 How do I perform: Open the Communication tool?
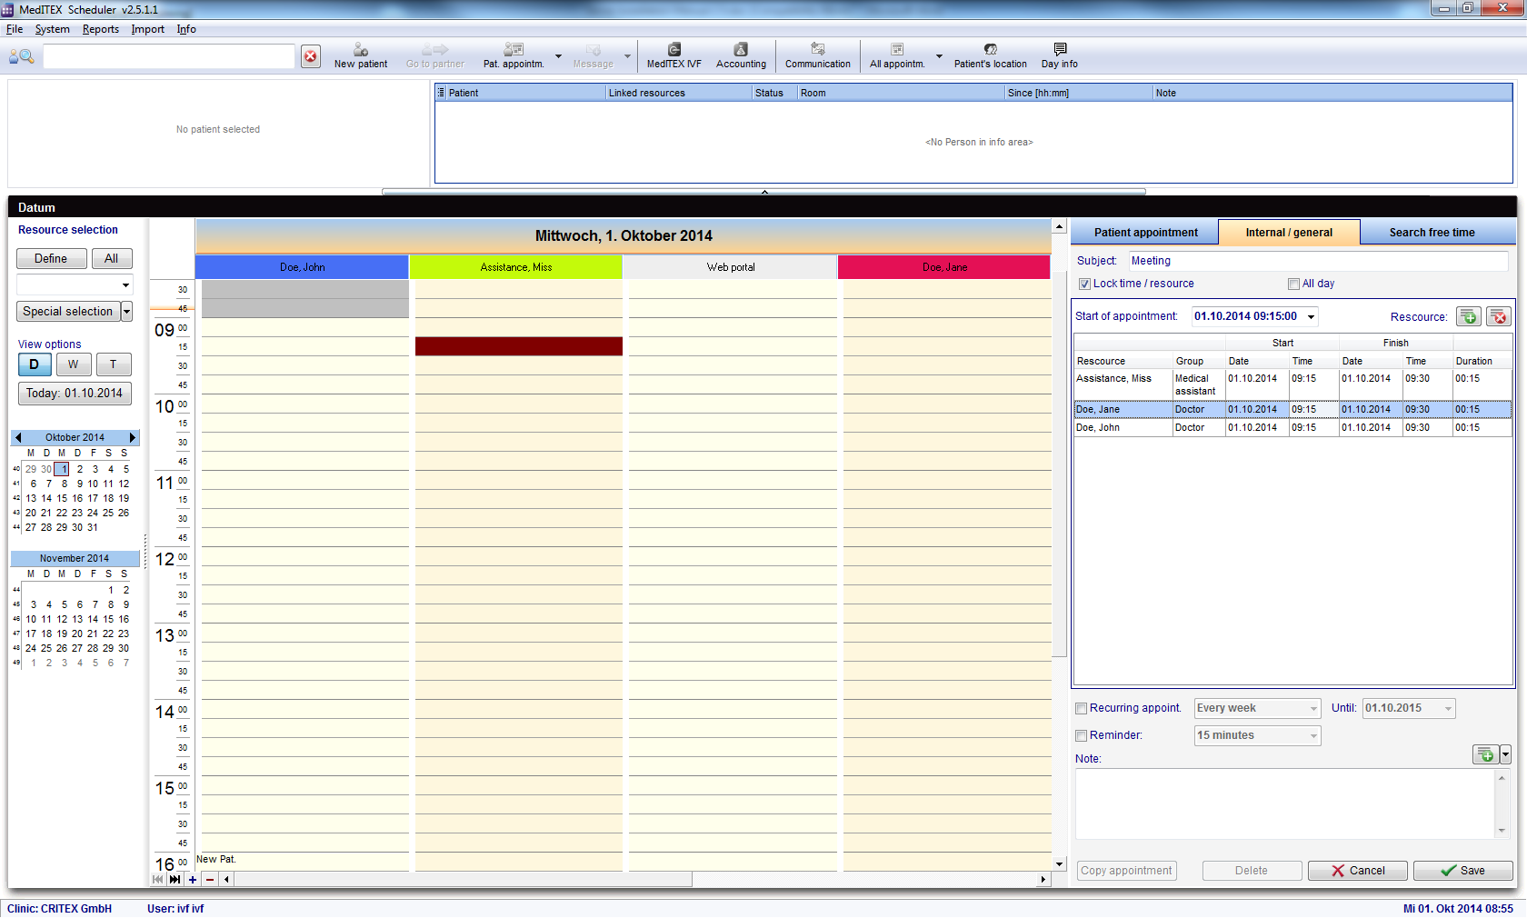[818, 55]
